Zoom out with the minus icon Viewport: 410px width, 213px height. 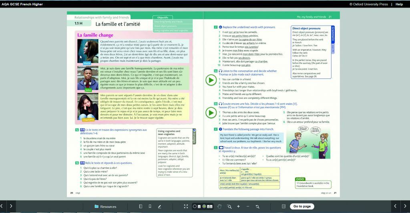coord(248,207)
